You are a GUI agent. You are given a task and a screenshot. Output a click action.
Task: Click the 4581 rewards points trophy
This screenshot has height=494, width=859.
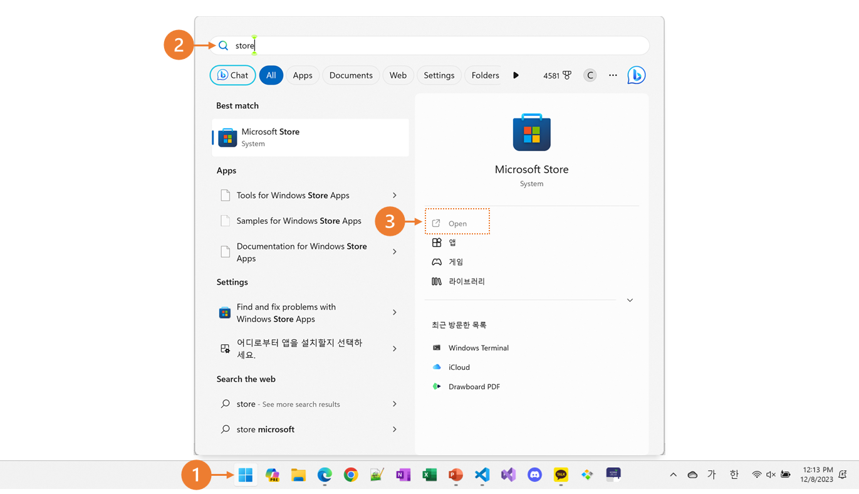click(558, 75)
